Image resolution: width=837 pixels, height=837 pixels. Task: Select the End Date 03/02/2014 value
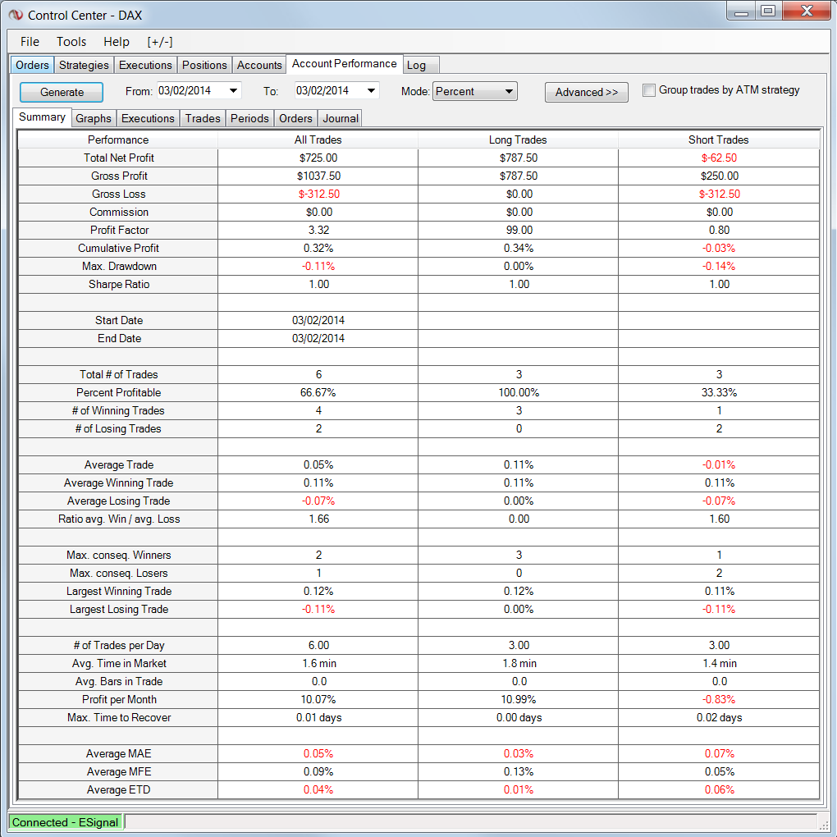(318, 338)
